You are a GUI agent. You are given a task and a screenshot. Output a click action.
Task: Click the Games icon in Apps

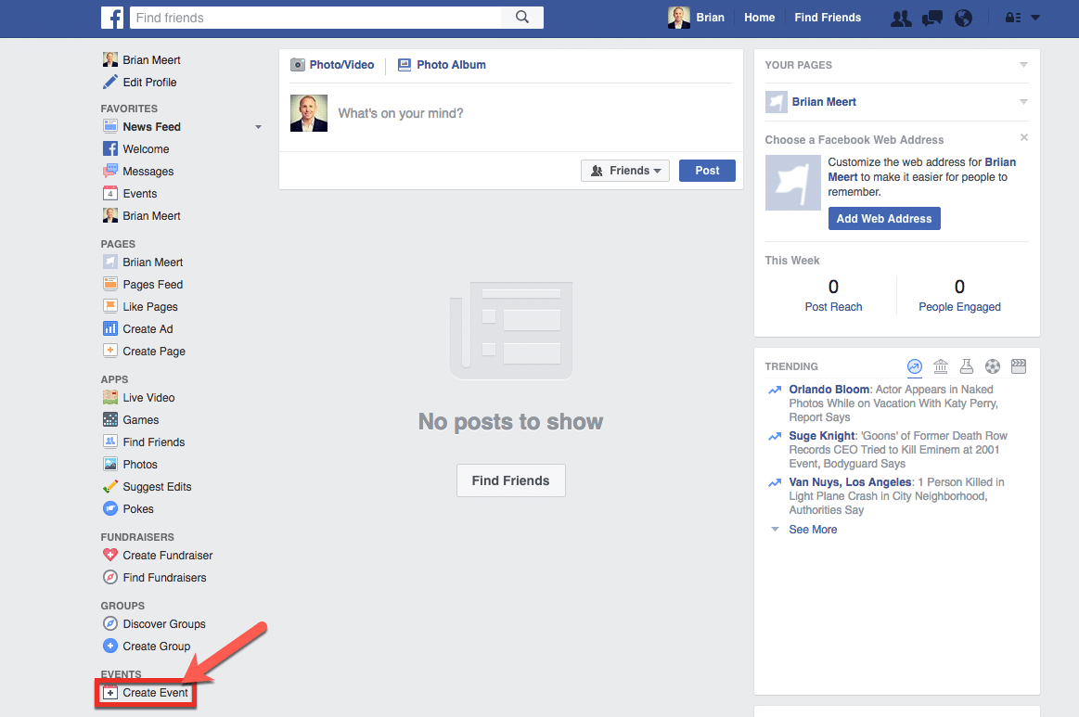[x=110, y=419]
